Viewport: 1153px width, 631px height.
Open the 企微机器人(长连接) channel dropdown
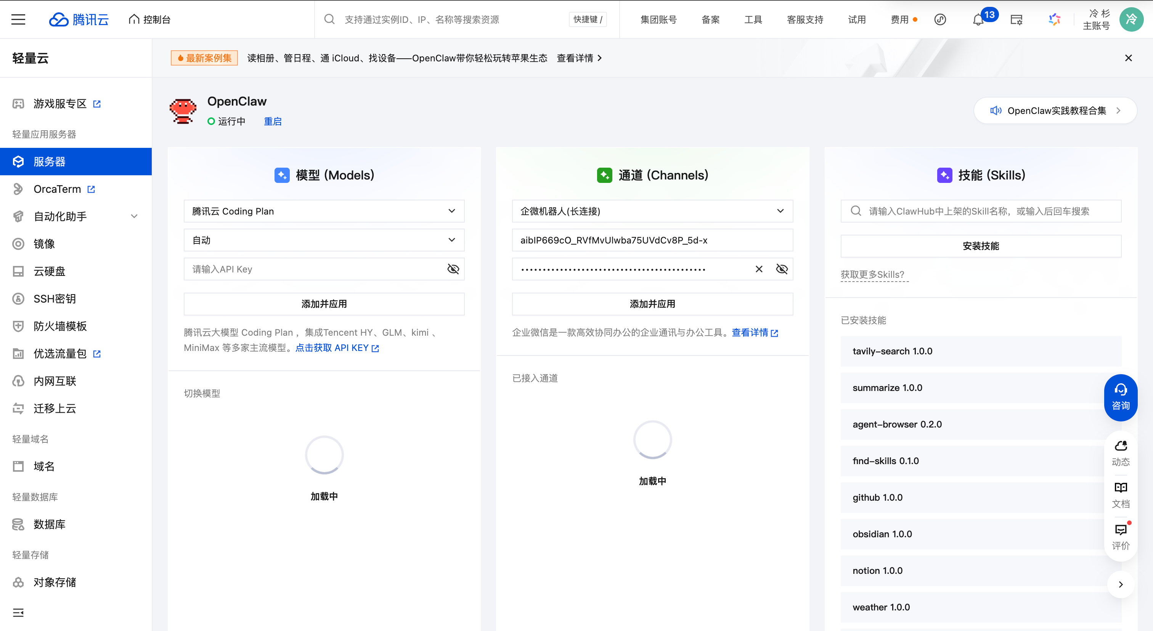[652, 211]
